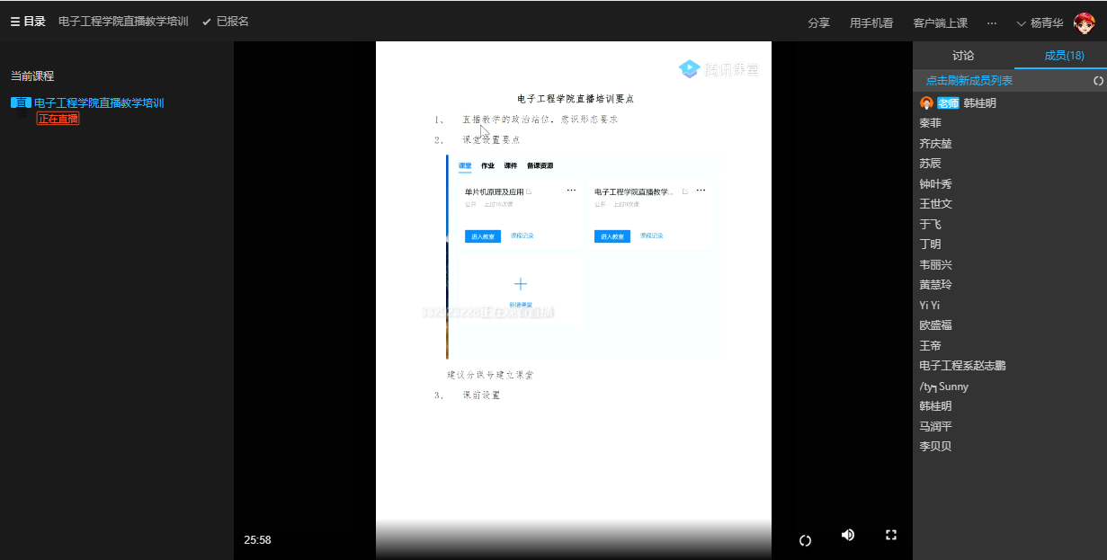Click the 已报名 status

click(x=226, y=22)
